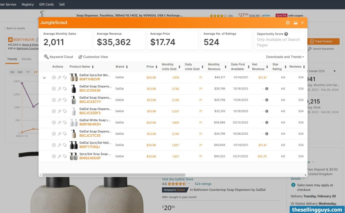The height and width of the screenshot is (213, 345).
Task: Click pin icon for B0CJC33CTY row
Action: [59, 100]
